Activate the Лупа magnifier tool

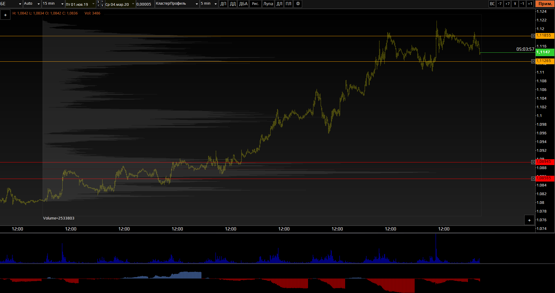pyautogui.click(x=268, y=4)
